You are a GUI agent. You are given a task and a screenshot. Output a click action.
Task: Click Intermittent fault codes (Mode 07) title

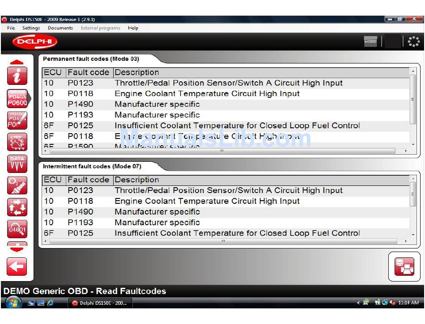[x=92, y=166]
